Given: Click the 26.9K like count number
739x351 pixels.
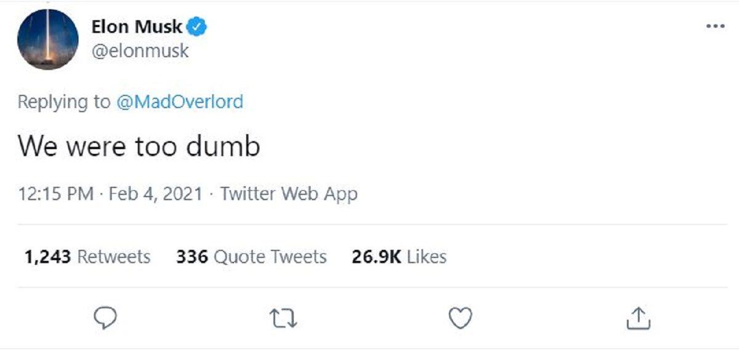Looking at the screenshot, I should 376,256.
